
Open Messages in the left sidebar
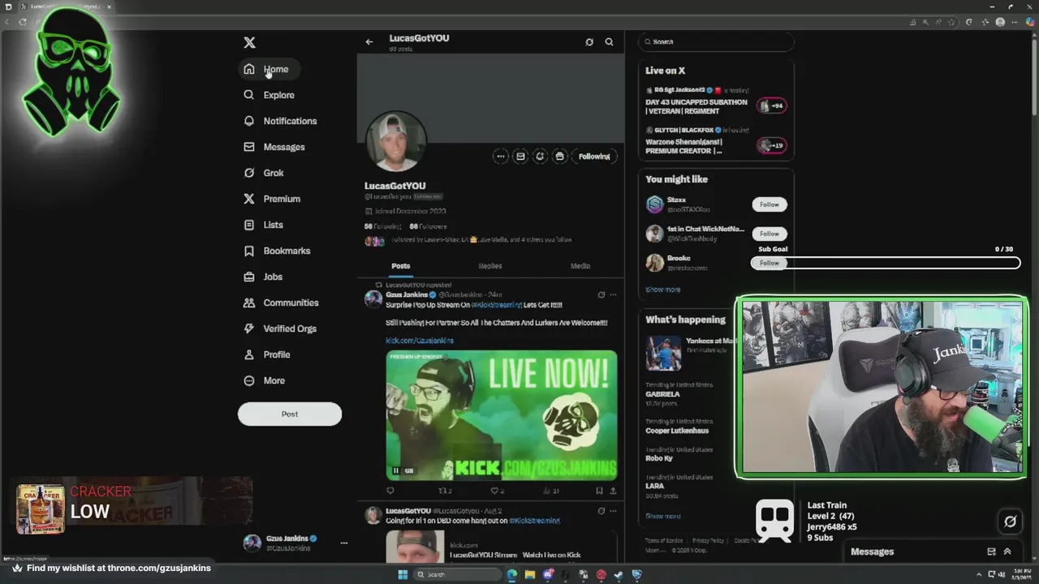tap(274, 147)
